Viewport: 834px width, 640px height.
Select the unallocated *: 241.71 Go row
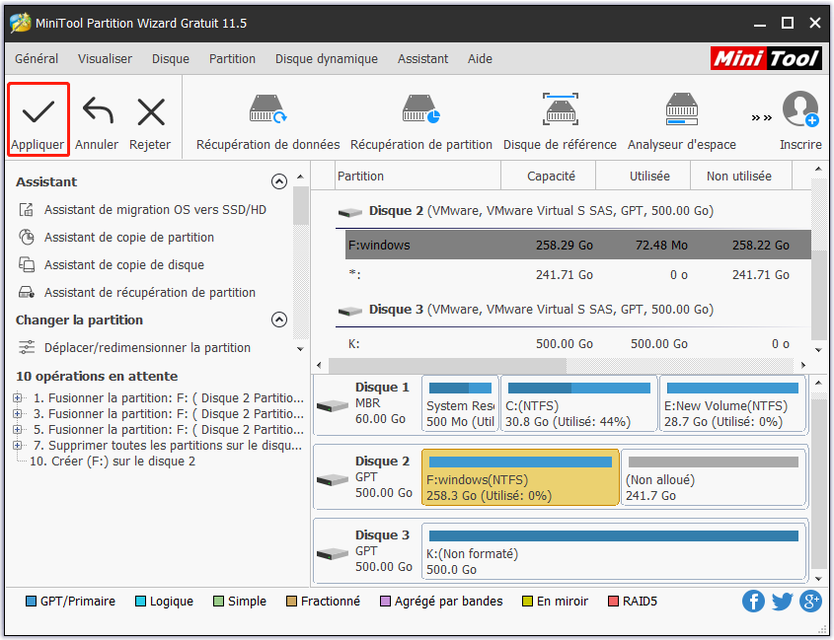pyautogui.click(x=578, y=275)
